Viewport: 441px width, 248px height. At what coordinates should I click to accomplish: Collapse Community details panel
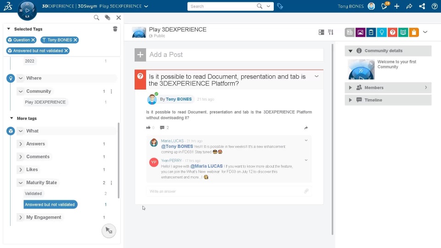[351, 51]
